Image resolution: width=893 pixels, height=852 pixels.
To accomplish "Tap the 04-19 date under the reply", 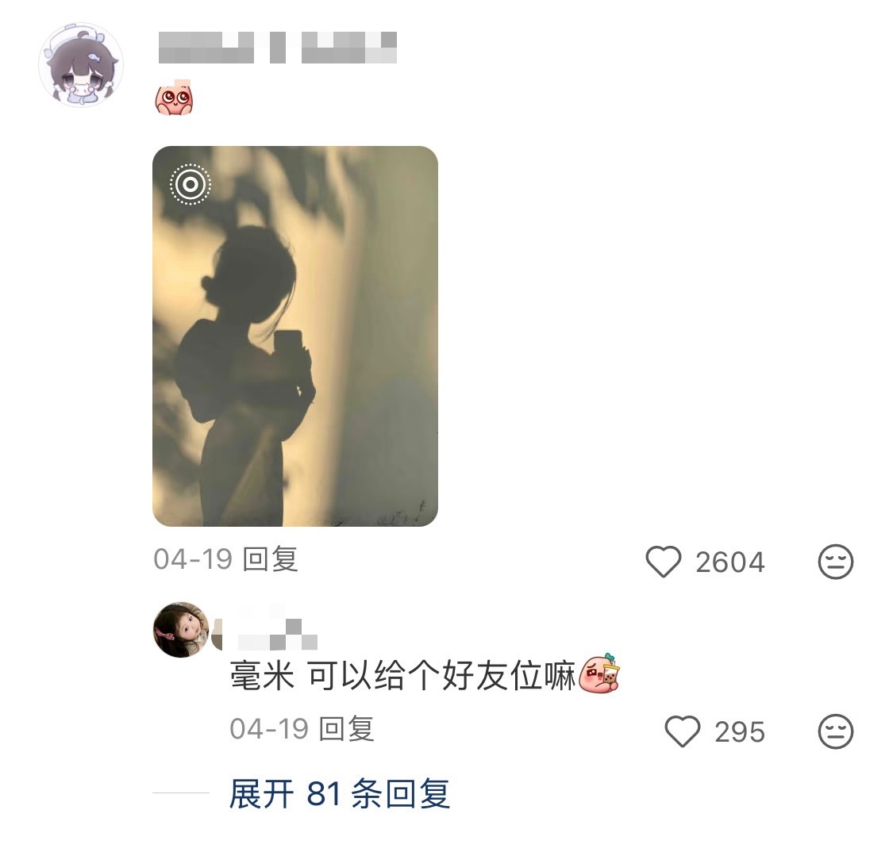I will click(x=269, y=728).
